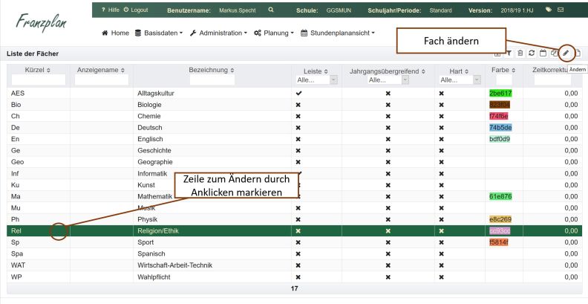Click the pencil edit (Ändern) icon
This screenshot has width=588, height=304.
[566, 53]
